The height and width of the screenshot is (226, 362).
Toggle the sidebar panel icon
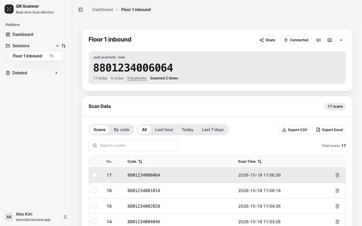(81, 10)
